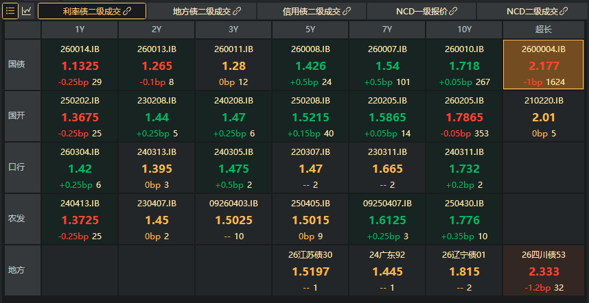Viewport: 589px width, 303px height.
Task: Open the 地方债二级成交 tab
Action: (202, 11)
